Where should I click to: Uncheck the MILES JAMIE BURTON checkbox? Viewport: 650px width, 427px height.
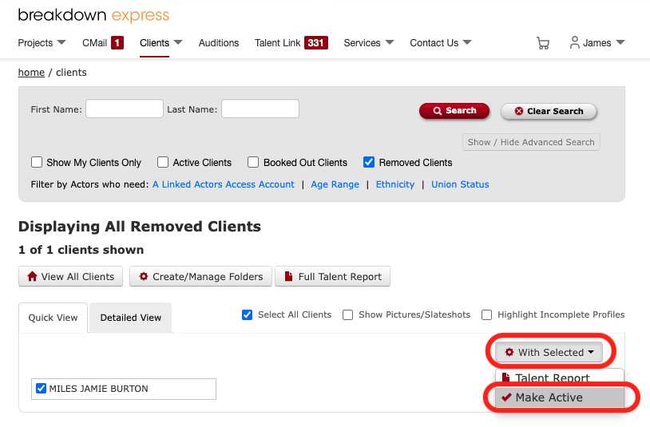(41, 389)
